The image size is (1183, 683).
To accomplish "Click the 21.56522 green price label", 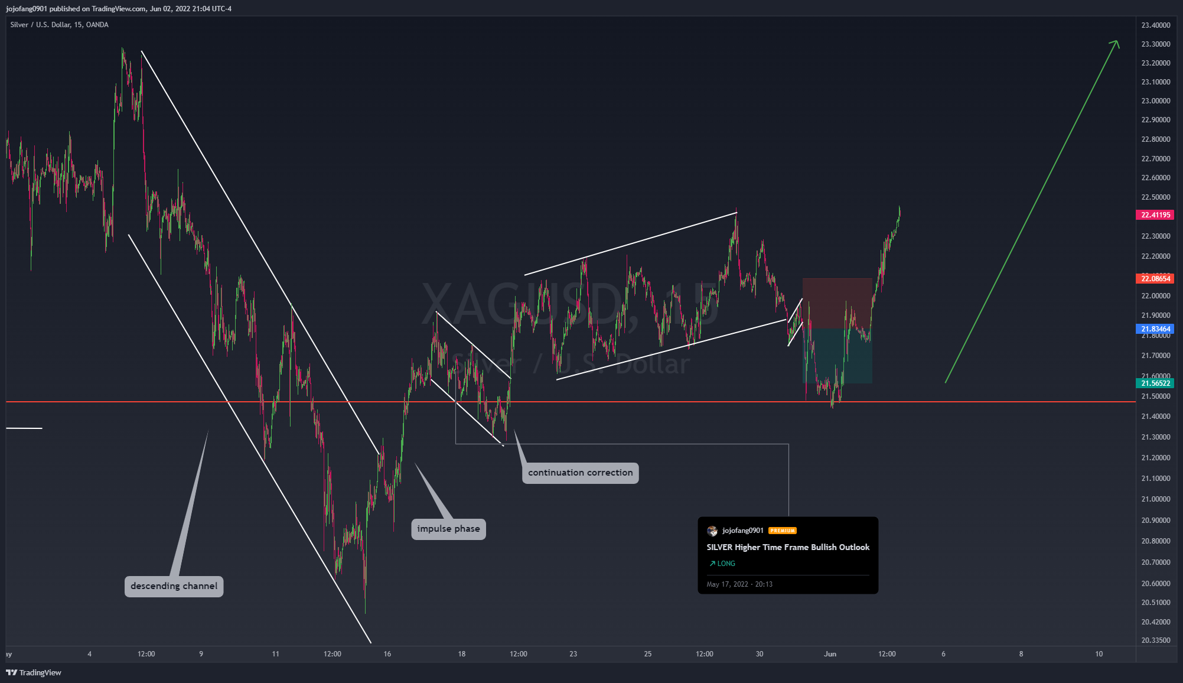I will coord(1155,383).
